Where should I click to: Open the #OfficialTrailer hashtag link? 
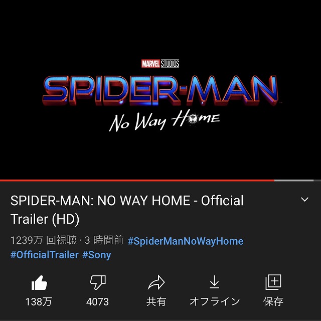click(x=45, y=255)
